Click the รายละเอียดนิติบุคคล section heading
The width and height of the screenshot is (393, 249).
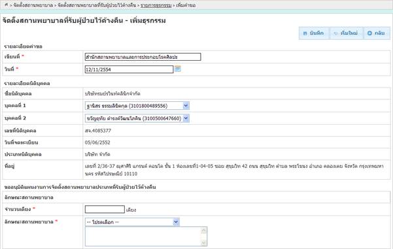click(27, 84)
